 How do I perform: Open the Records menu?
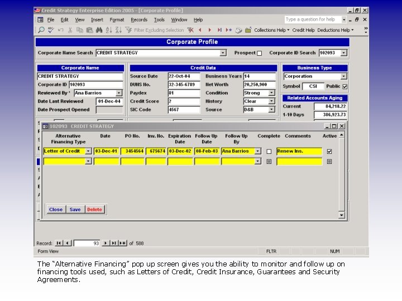tap(139, 20)
